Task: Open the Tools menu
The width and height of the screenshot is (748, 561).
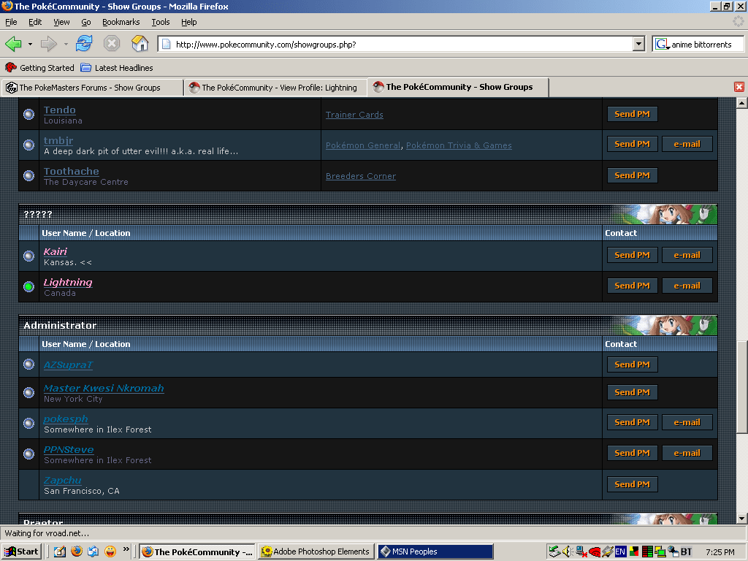Action: click(161, 22)
